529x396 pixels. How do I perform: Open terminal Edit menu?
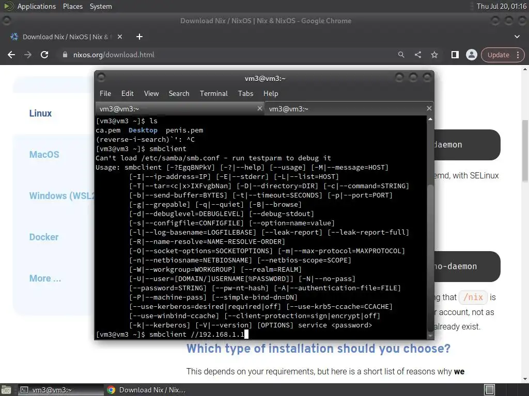point(127,94)
